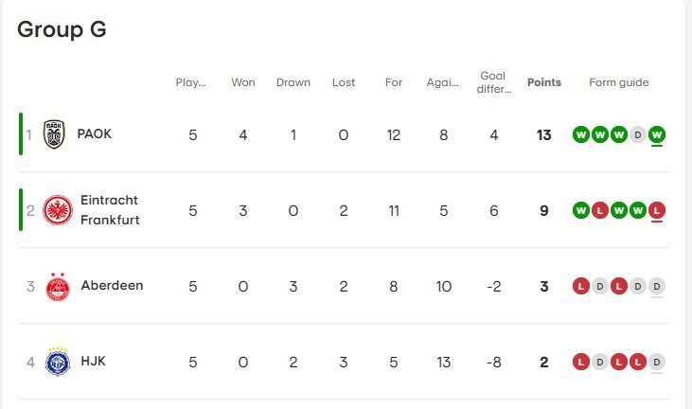
Task: Open the HJK team name link
Action: [x=93, y=362]
